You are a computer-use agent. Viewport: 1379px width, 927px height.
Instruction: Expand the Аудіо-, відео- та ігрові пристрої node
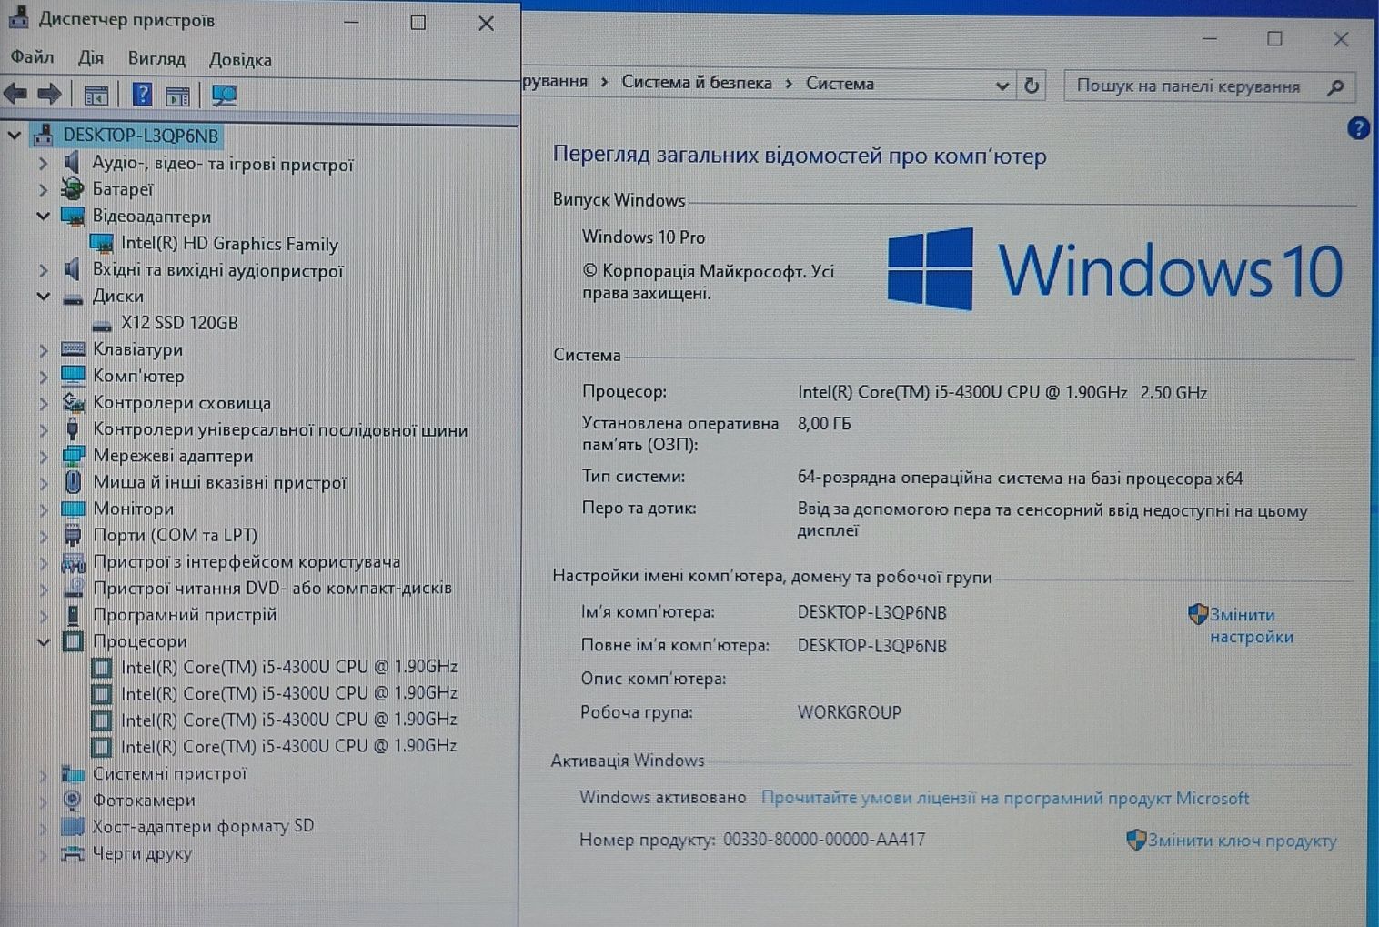[x=43, y=164]
